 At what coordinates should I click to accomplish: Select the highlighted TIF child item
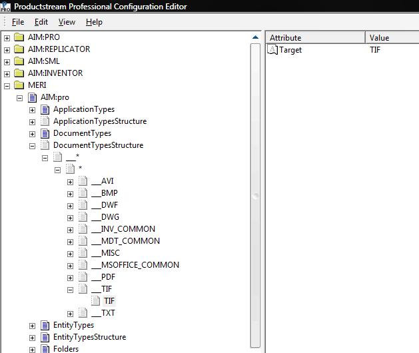[x=109, y=301]
